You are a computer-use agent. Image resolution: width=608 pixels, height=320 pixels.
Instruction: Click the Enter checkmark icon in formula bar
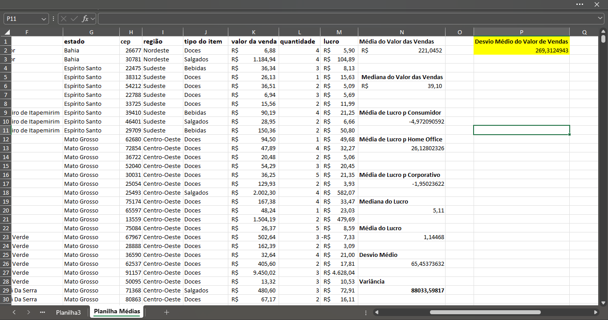[x=74, y=19]
